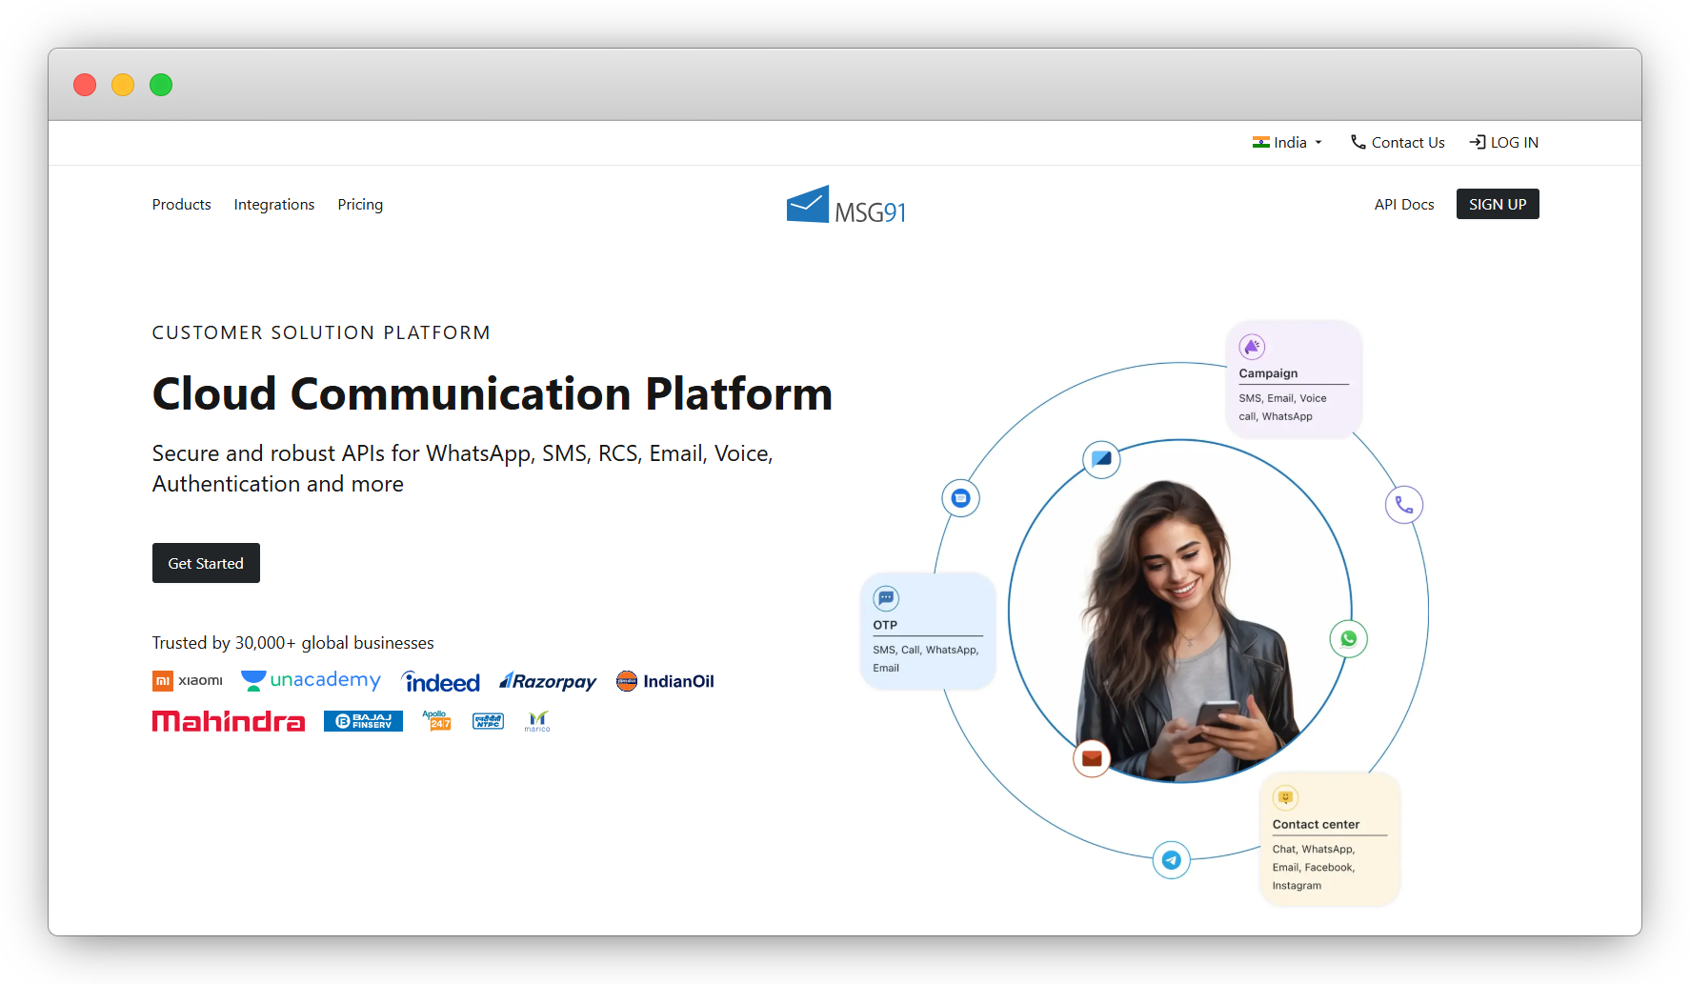Open the API Docs link
Image resolution: width=1690 pixels, height=984 pixels.
tap(1403, 204)
